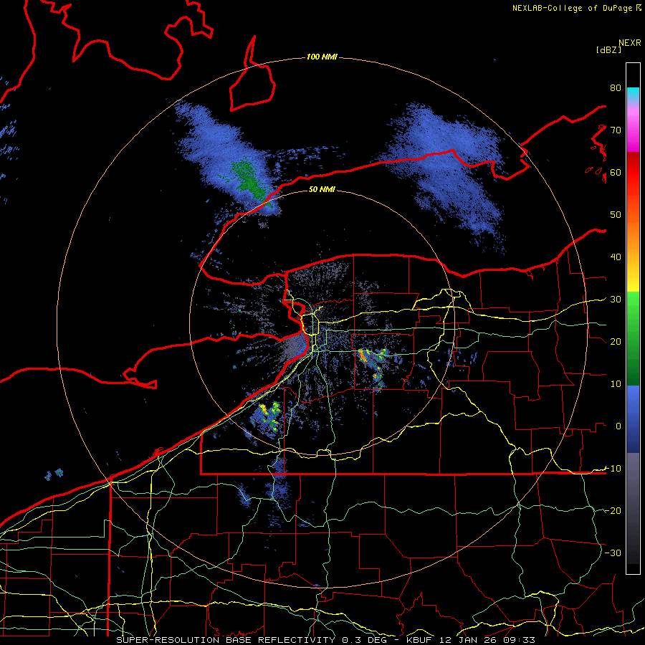Click the 70 value on dBZ scale
The width and height of the screenshot is (645, 645).
(x=616, y=130)
